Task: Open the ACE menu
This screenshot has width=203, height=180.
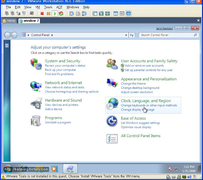Action: [59, 7]
